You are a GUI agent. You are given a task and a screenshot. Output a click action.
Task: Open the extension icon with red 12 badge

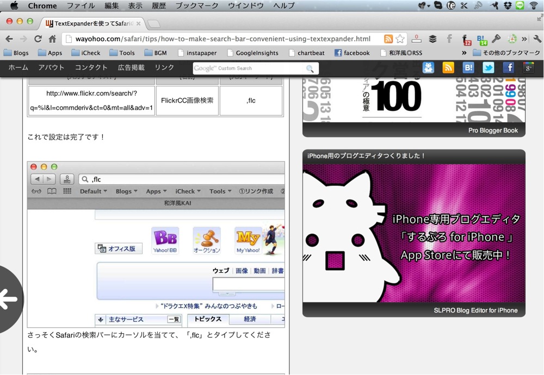pyautogui.click(x=466, y=40)
